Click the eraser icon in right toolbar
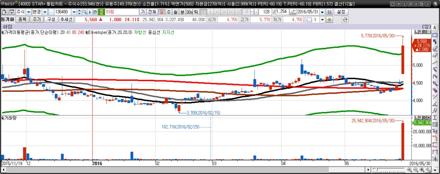 (434, 55)
